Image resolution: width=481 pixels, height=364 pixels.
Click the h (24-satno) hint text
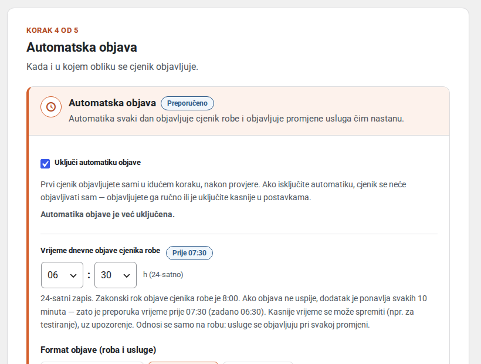[x=163, y=274]
